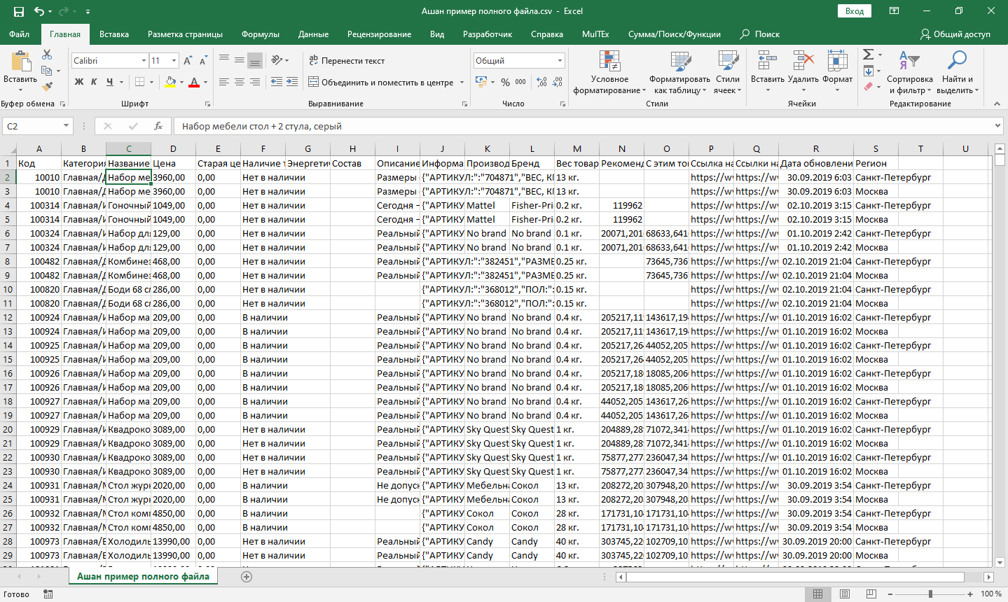Switch to Page Break Preview icon

[871, 594]
